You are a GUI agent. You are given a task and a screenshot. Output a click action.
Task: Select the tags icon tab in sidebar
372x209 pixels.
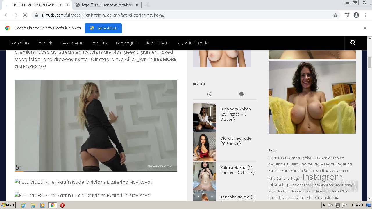(242, 94)
